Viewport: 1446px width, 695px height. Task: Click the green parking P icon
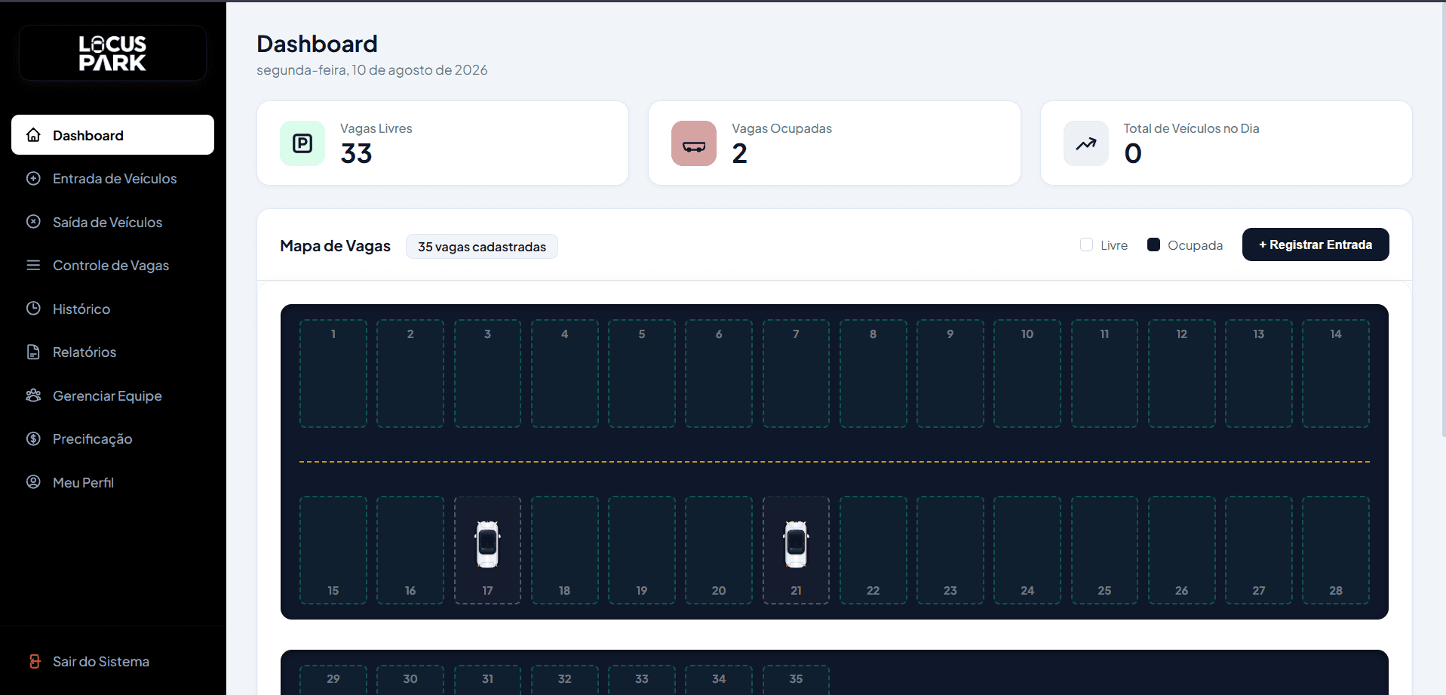[302, 143]
